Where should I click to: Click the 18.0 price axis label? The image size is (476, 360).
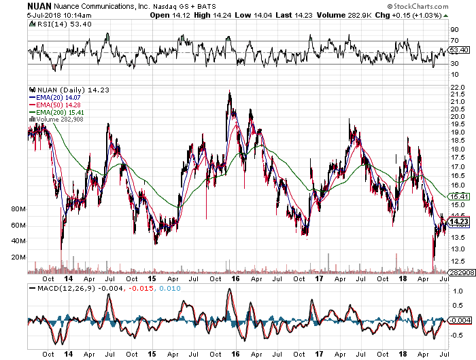(458, 149)
